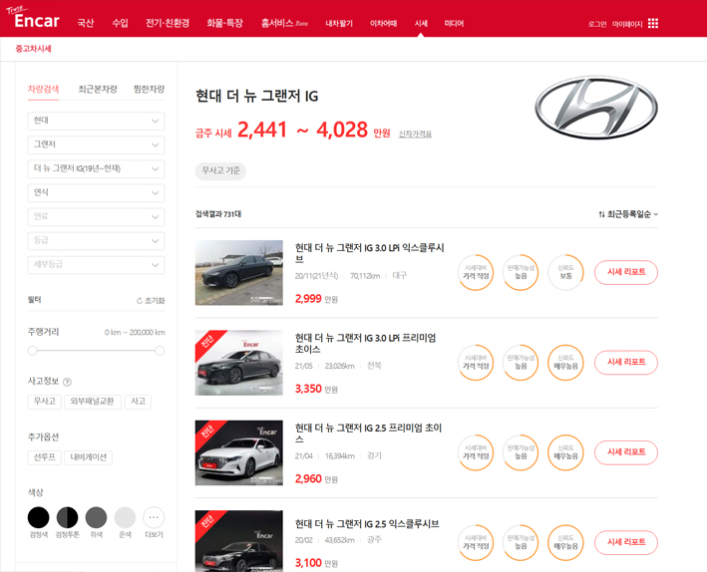707x572 pixels.
Task: Open listing title 현대 더 뉴 그랜저 IG 2.5 익스클루시브
Action: point(367,524)
